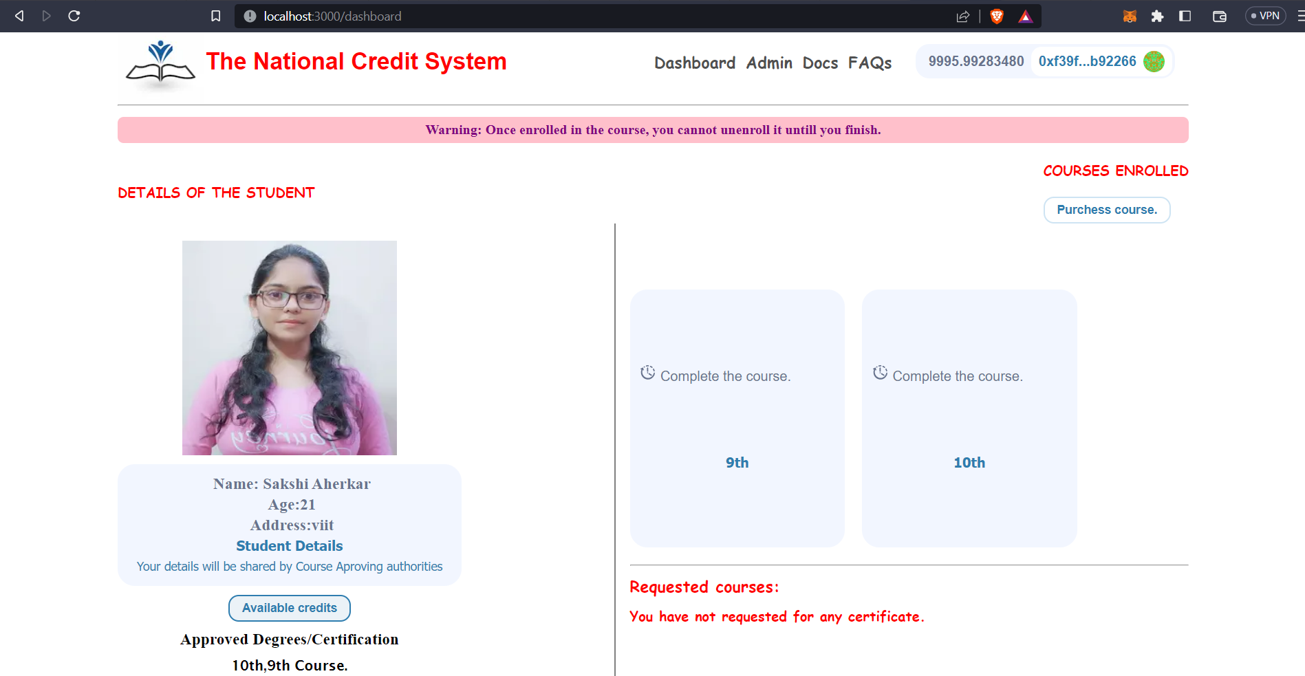Open the Admin section
The image size is (1305, 676).
pos(769,63)
